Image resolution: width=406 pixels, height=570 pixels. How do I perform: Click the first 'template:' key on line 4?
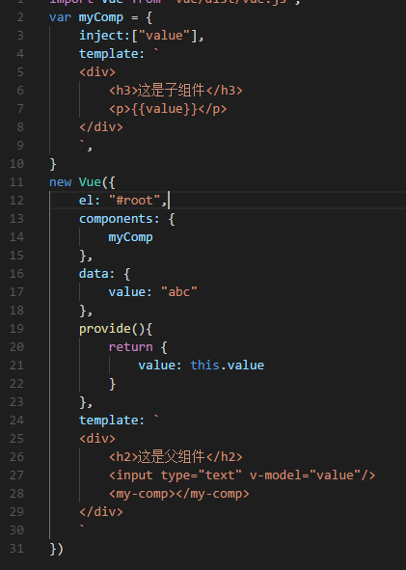(x=112, y=54)
